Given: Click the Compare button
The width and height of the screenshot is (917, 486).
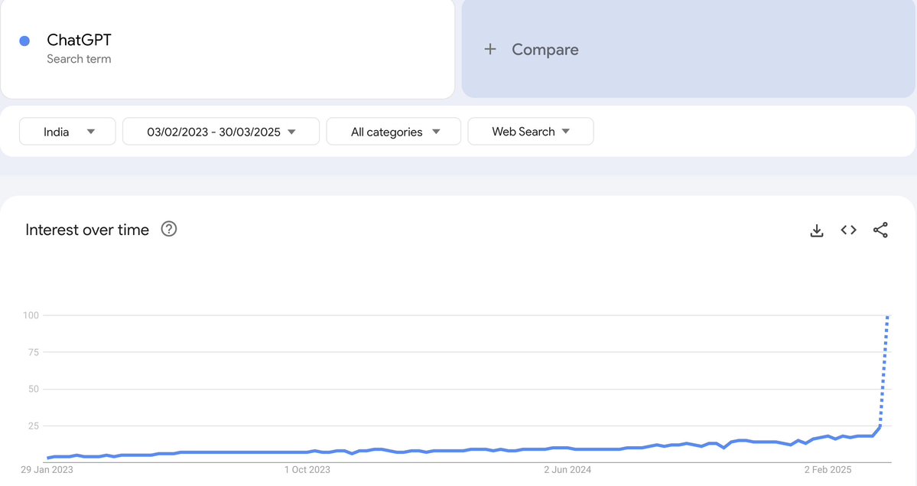Looking at the screenshot, I should tap(545, 50).
